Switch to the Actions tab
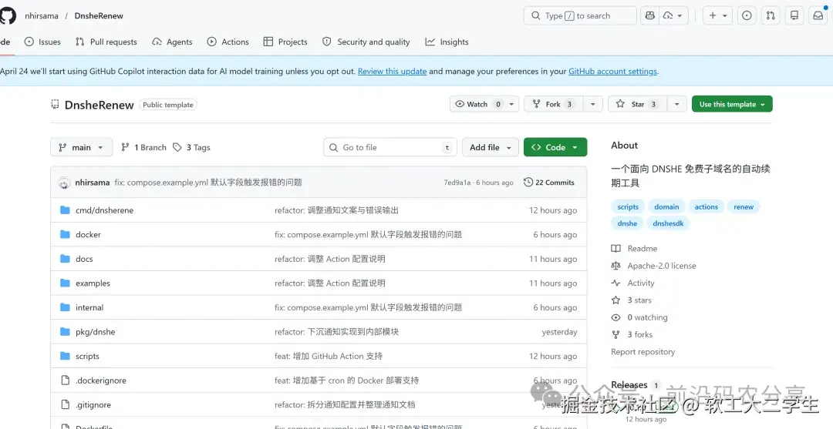 coord(228,42)
